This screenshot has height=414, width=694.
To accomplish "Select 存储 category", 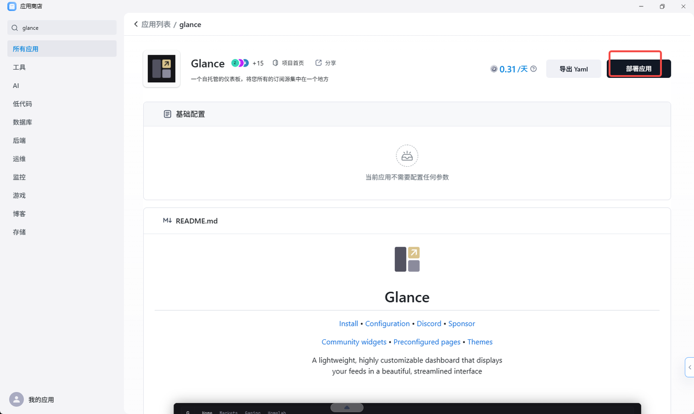I will click(x=62, y=232).
